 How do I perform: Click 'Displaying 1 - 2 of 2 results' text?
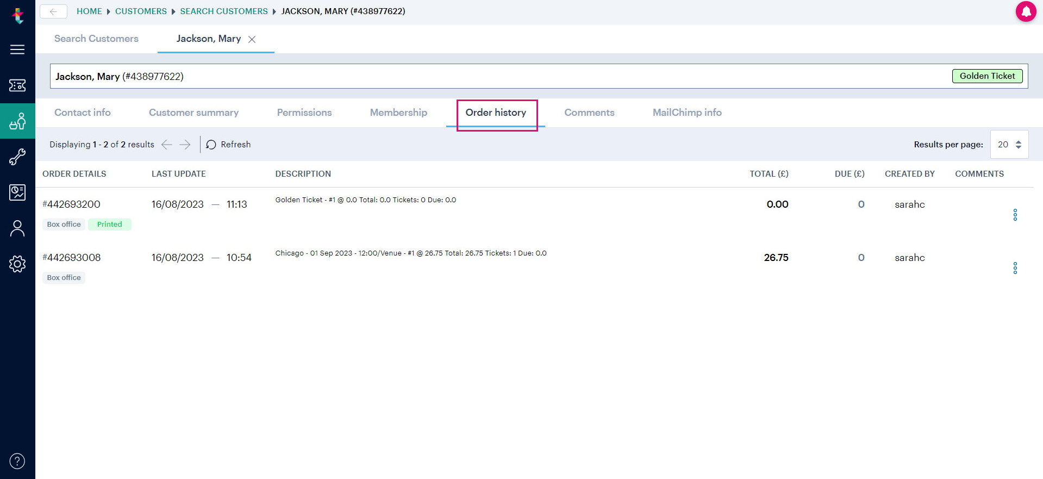tap(102, 145)
